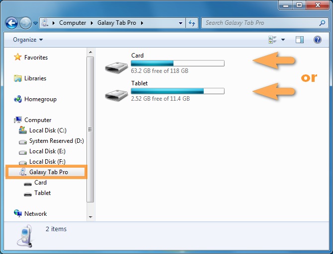Expand the arrow before Computer breadcrumb

(54, 23)
